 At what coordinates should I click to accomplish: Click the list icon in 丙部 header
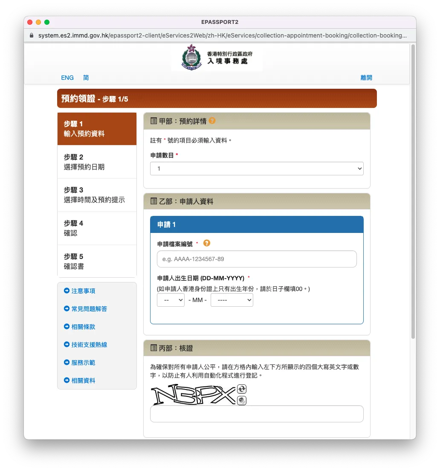(153, 348)
